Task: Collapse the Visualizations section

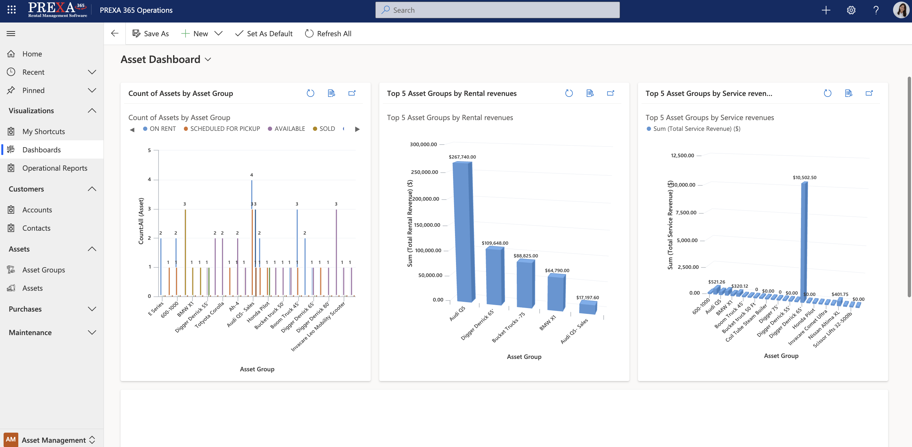Action: 92,110
